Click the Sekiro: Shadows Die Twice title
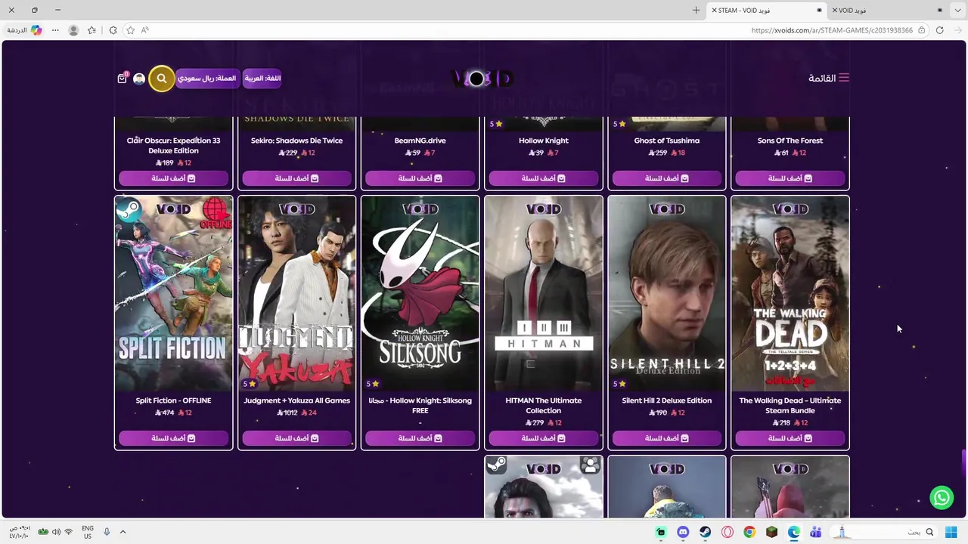This screenshot has height=544, width=968. pos(296,141)
